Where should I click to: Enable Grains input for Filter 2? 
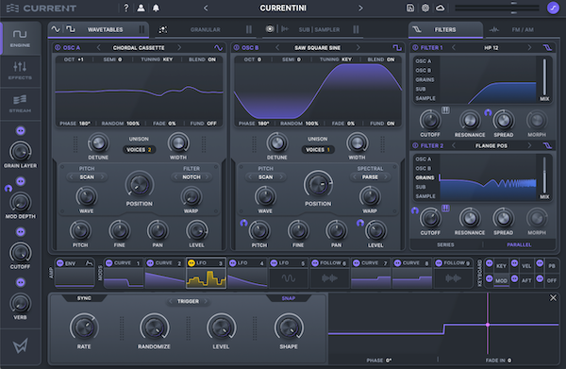424,177
